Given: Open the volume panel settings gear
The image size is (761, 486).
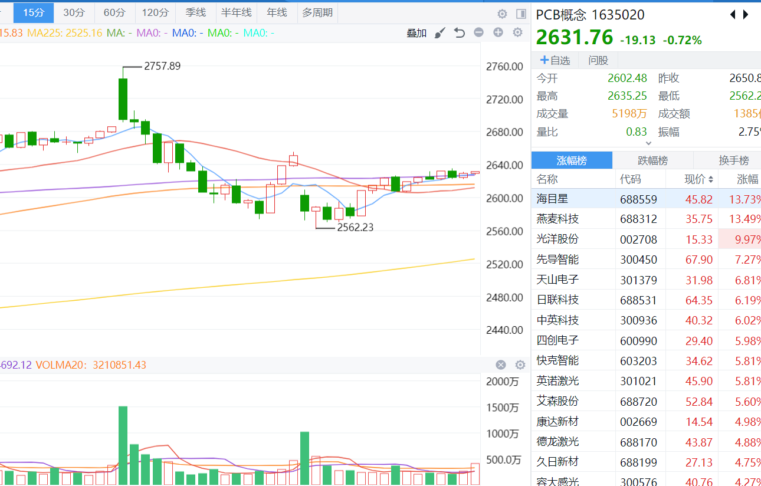Looking at the screenshot, I should (x=520, y=365).
